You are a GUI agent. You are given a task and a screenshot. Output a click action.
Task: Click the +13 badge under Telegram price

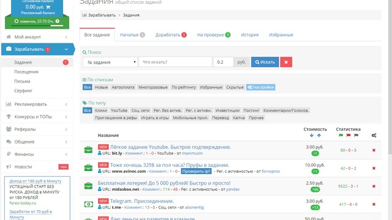[x=315, y=207]
